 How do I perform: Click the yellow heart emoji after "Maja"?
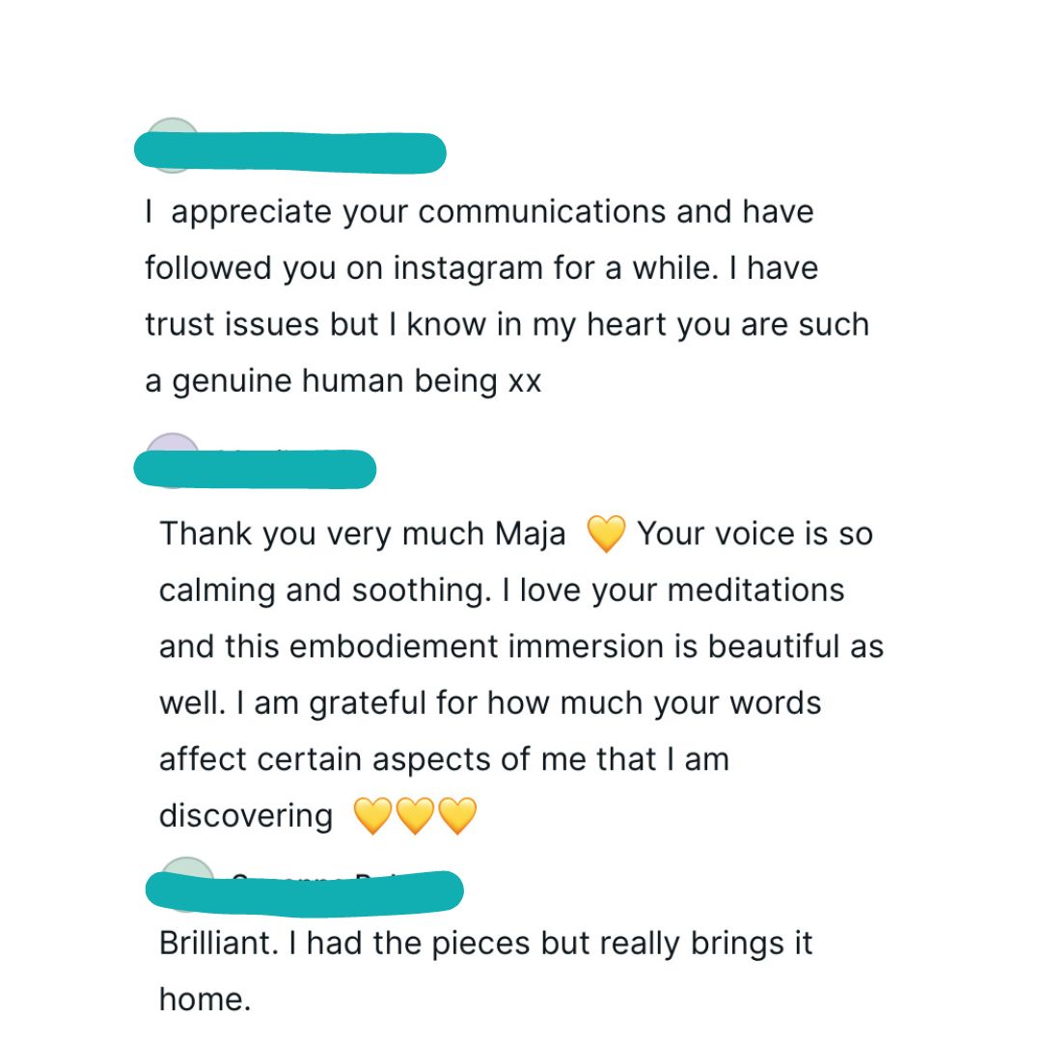tap(606, 534)
